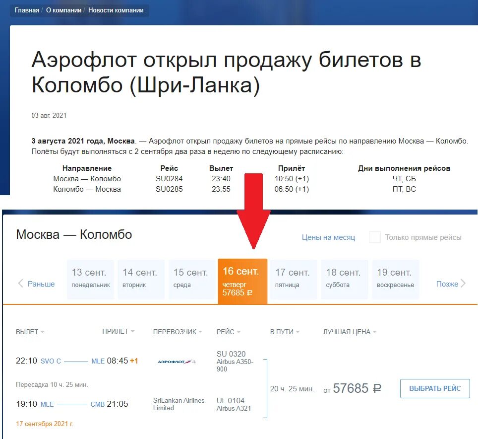Click the left chevron next to Раньше
Image resolution: width=478 pixels, height=439 pixels.
(x=20, y=284)
